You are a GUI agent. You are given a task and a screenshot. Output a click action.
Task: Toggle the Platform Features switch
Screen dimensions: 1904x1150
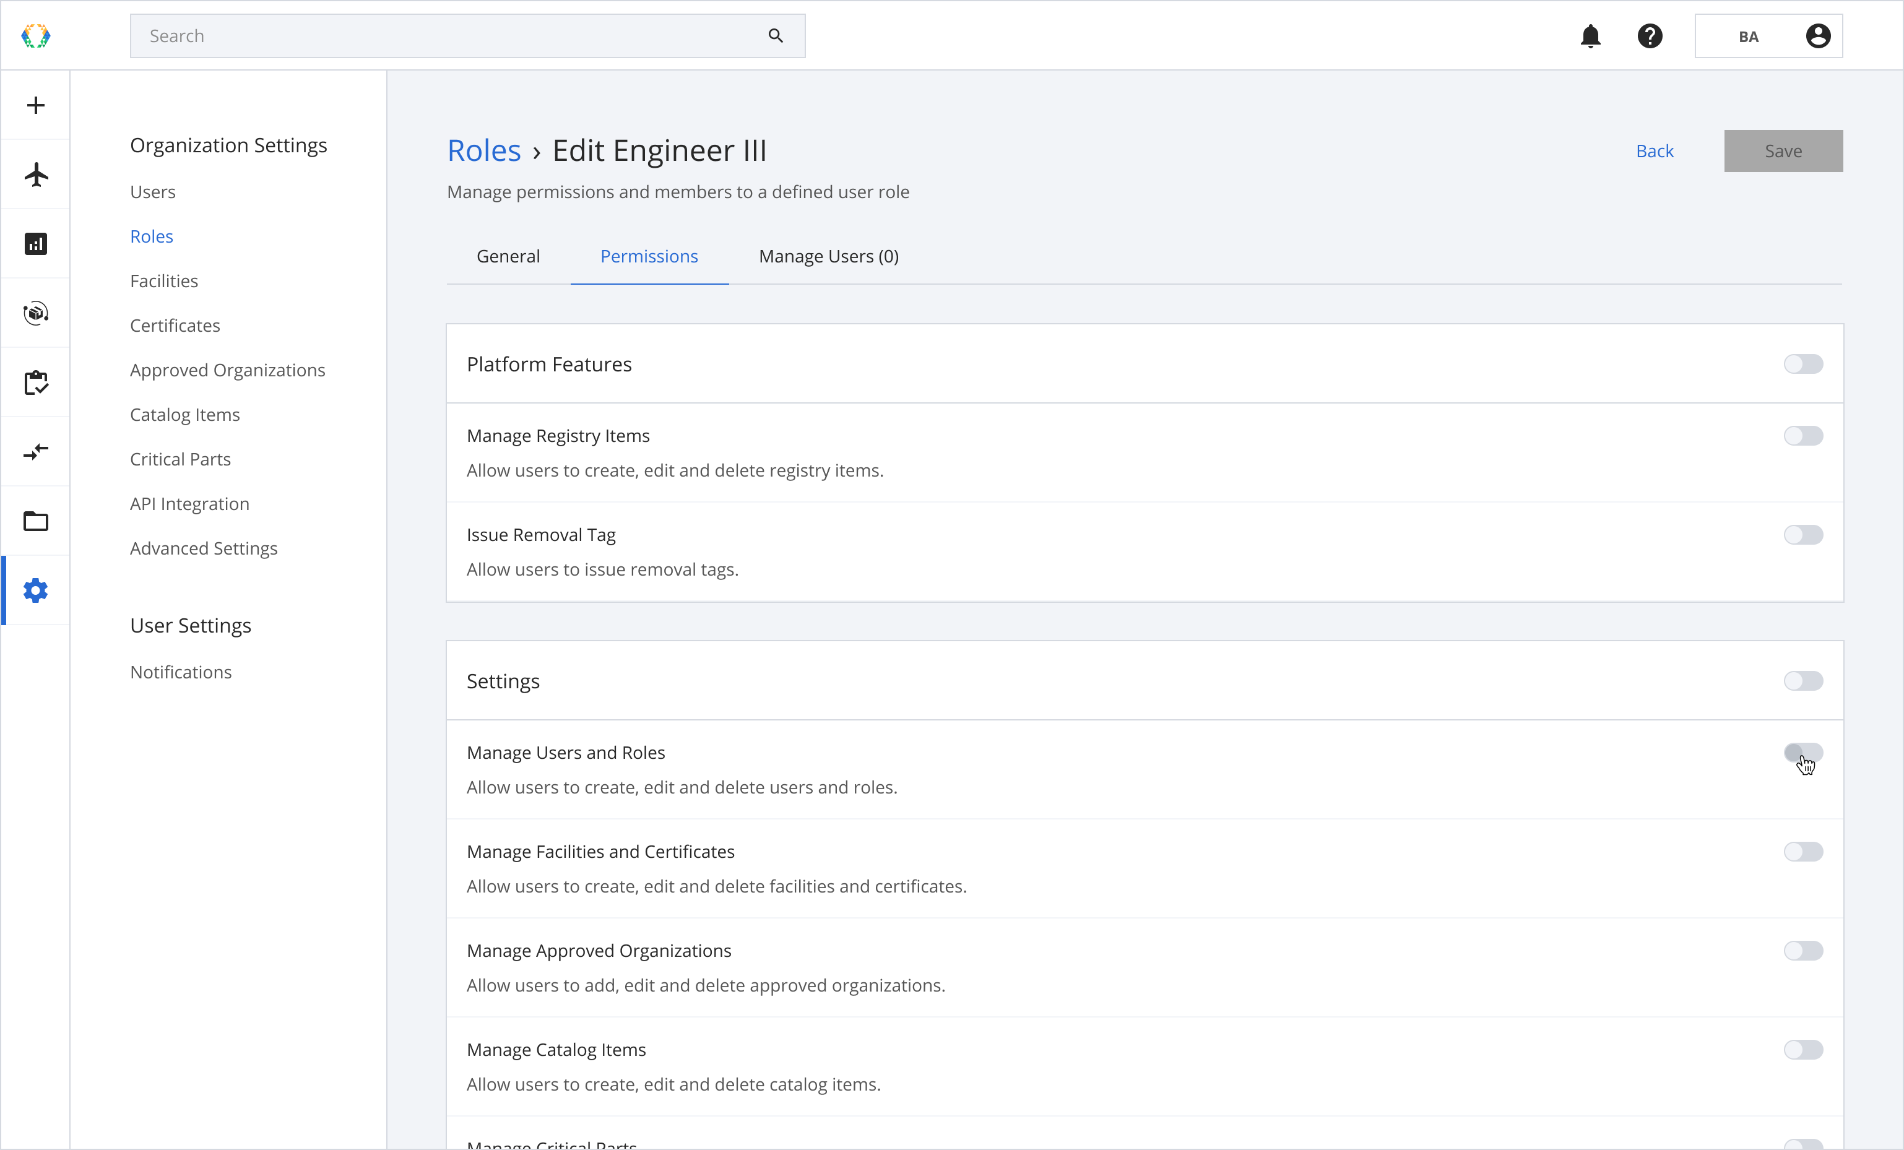pyautogui.click(x=1802, y=364)
